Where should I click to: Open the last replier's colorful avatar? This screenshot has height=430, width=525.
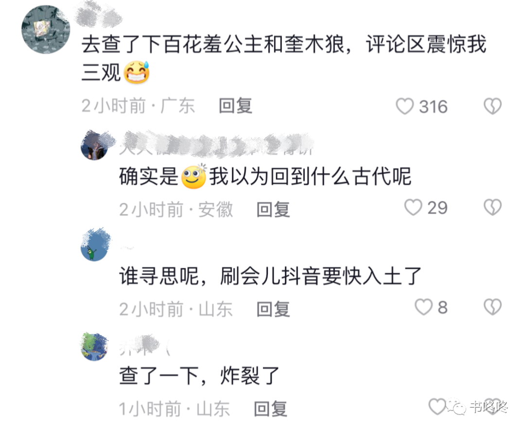pyautogui.click(x=94, y=347)
